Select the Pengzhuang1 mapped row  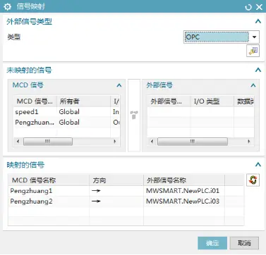(x=126, y=191)
